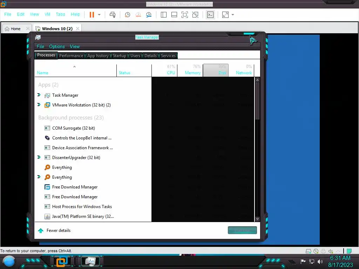The height and width of the screenshot is (269, 359).
Task: Switch to the Startup tab
Action: click(120, 56)
